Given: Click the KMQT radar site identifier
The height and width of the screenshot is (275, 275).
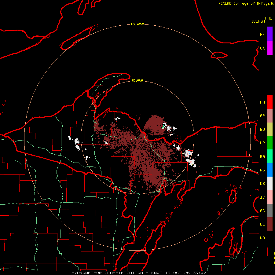Looking at the screenshot, I should [157, 273].
